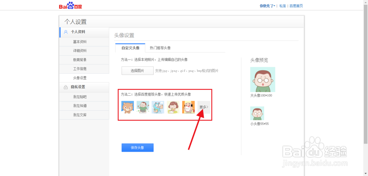
Task: Click the 头像设置 heading text
Action: pos(124,35)
